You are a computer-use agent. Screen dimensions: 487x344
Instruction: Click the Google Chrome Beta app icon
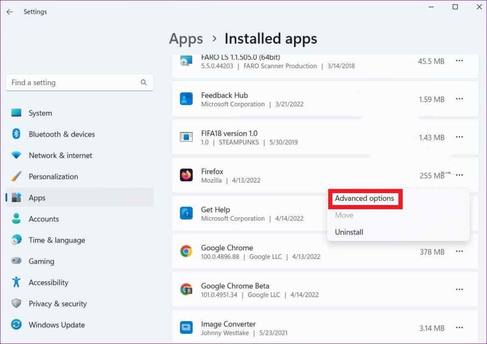point(186,289)
